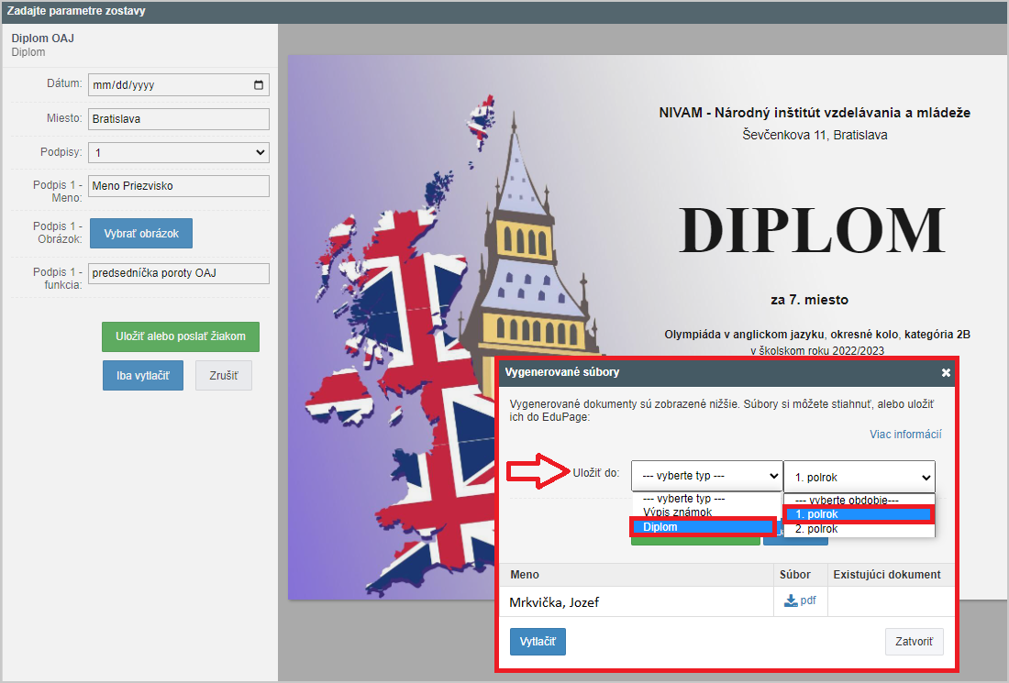Open the '--- vyberte typ ---' dropdown
Screen dimensions: 1009x683
click(706, 477)
